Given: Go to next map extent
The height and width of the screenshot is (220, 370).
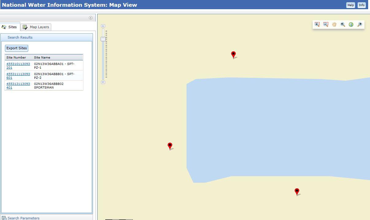Looking at the screenshot, I should [x=360, y=25].
